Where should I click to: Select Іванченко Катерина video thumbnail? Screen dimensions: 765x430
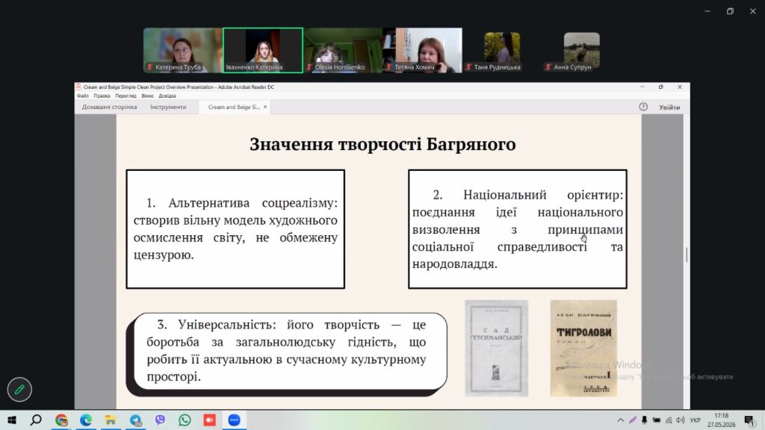click(263, 50)
